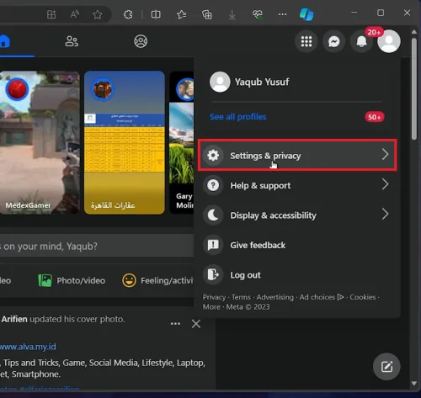Expand Settings & privacy submenu

tap(297, 155)
